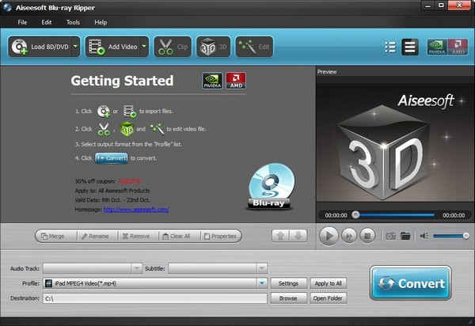Open snapshot folder icon in preview
This screenshot has height=326, width=475.
pos(405,236)
